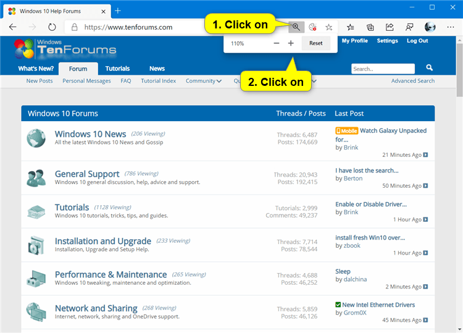
Task: Close the Windows 10 Help Forums tab
Action: coord(103,12)
